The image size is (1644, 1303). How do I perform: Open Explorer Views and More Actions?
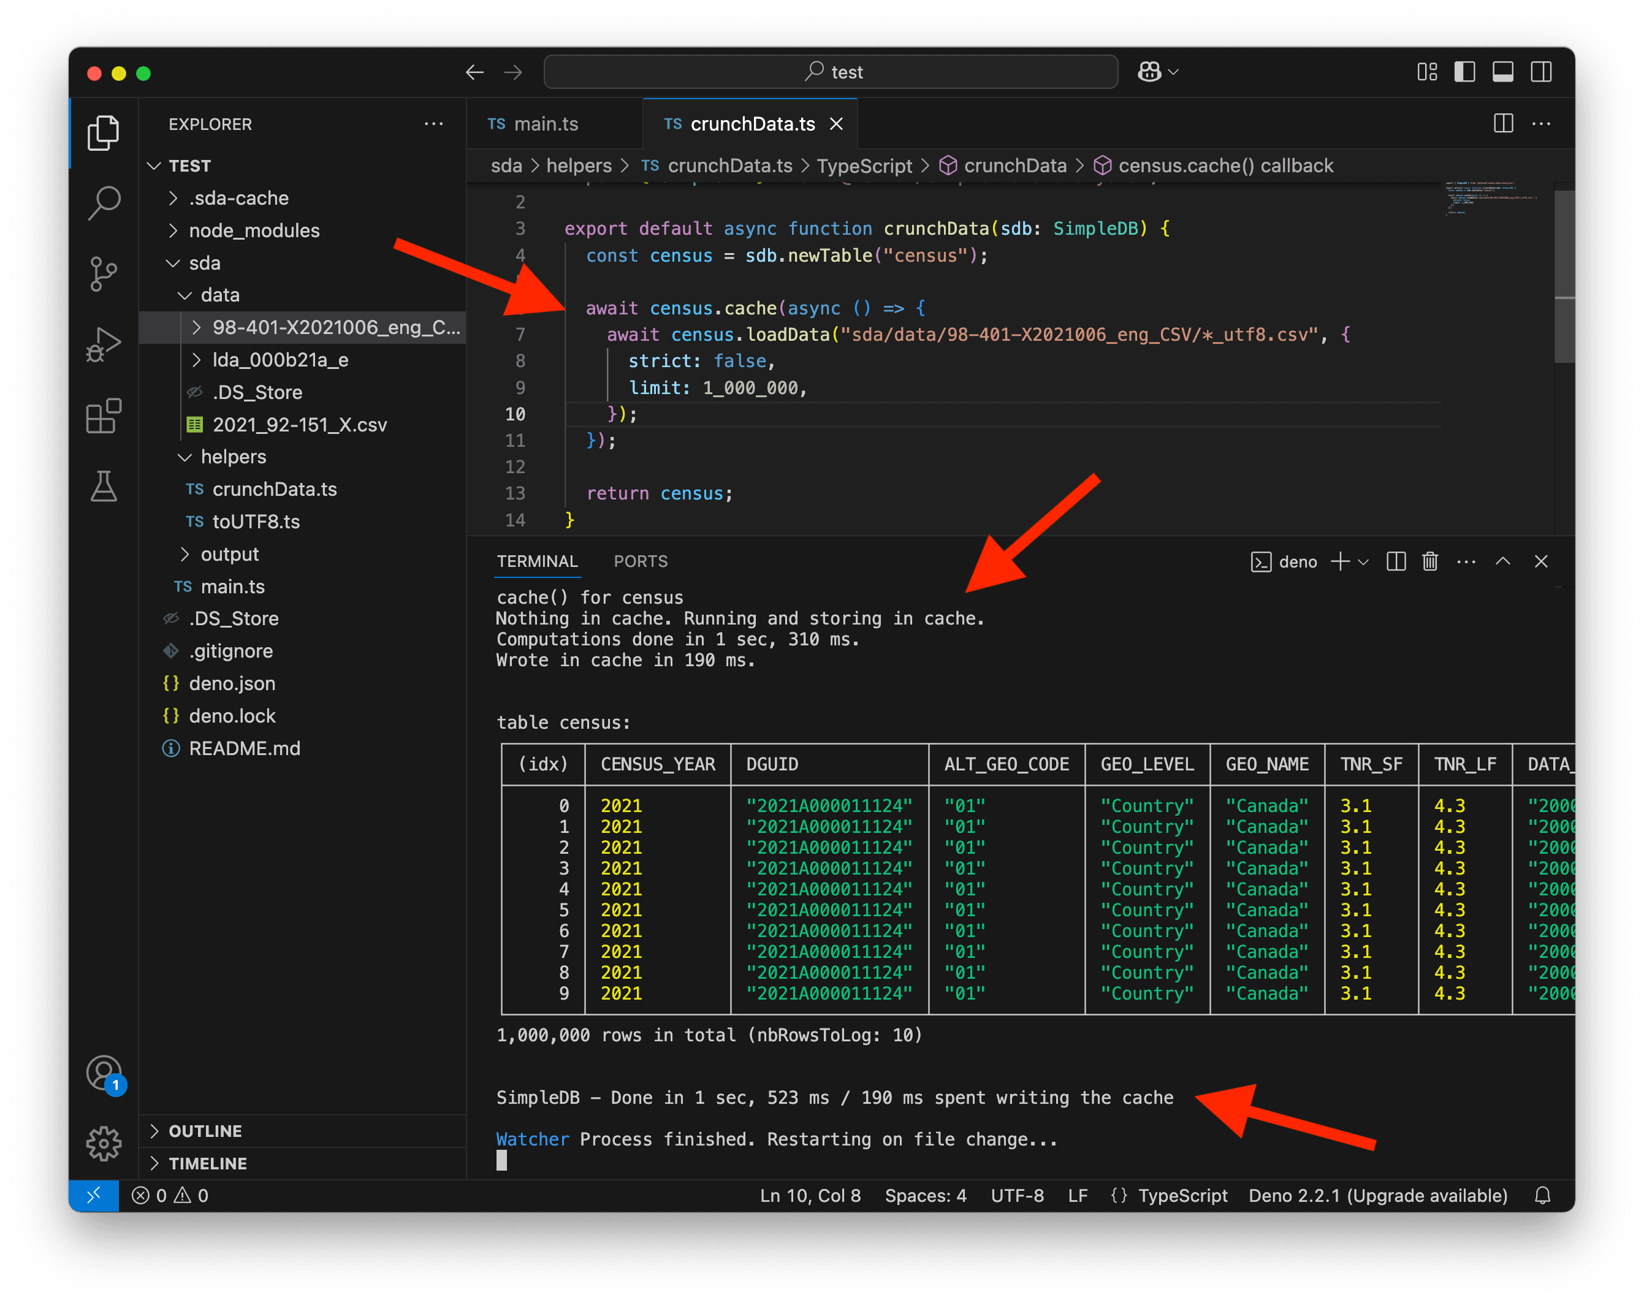434,124
